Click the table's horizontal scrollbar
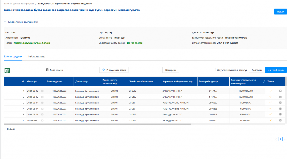 (x=98, y=124)
